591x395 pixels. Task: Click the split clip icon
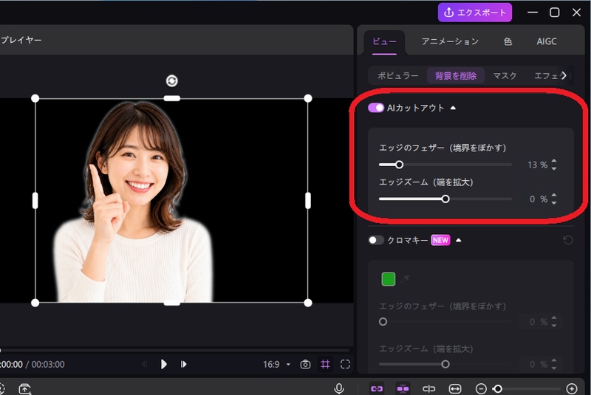coord(429,388)
